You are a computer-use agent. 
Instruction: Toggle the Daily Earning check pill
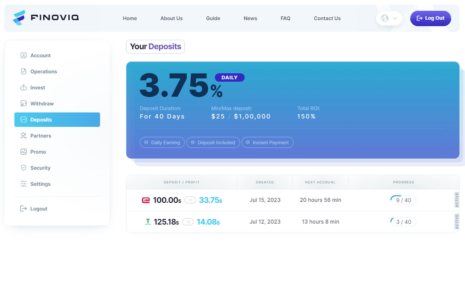162,142
